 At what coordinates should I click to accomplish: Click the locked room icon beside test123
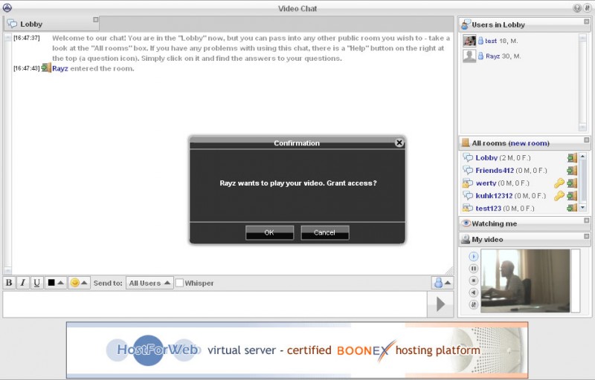468,208
